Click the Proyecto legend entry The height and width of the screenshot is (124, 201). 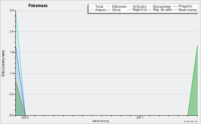[x=183, y=6]
